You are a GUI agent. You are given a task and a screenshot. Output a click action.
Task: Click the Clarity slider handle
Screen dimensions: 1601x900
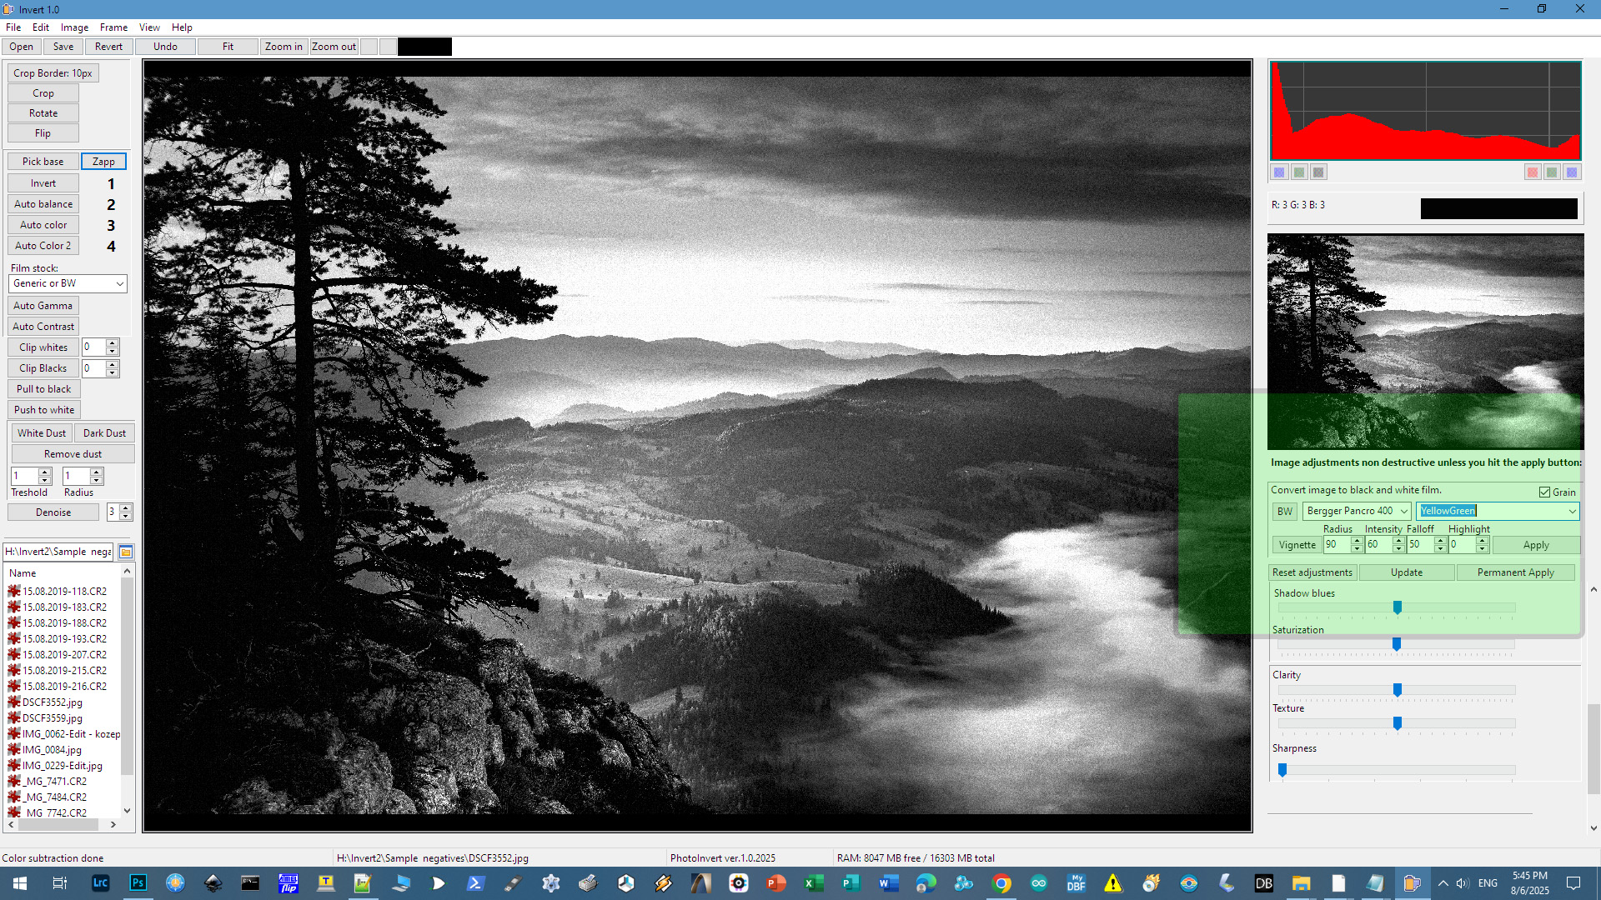[x=1398, y=690]
